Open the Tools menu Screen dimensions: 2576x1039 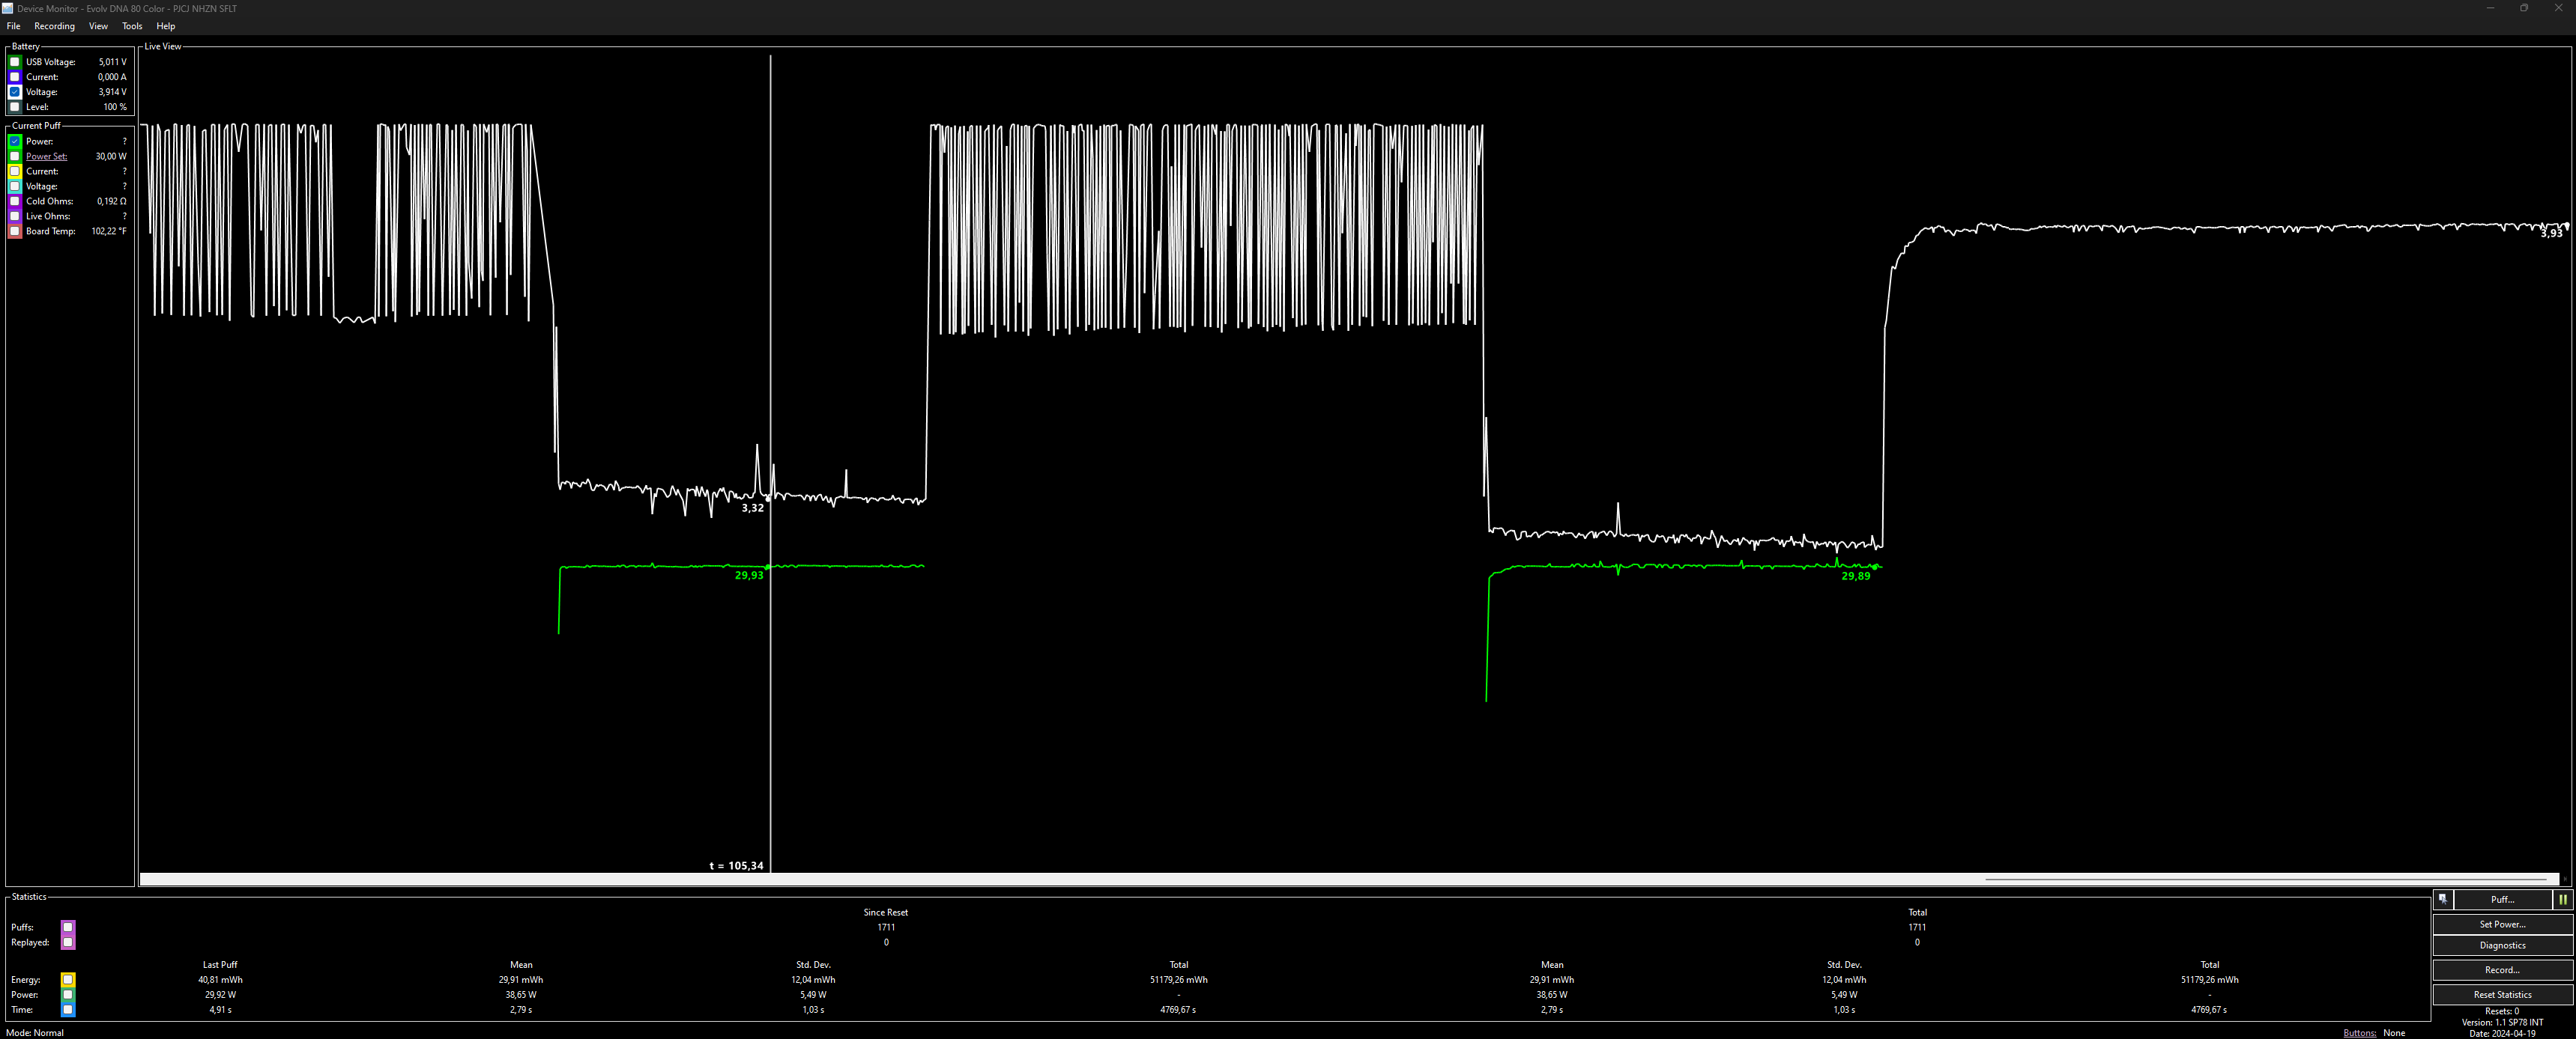coord(132,26)
